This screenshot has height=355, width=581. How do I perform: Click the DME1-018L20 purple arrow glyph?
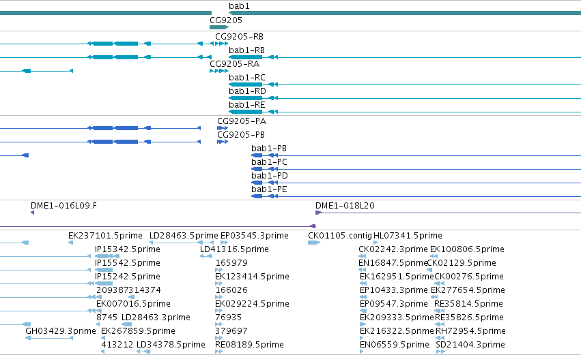tap(318, 213)
